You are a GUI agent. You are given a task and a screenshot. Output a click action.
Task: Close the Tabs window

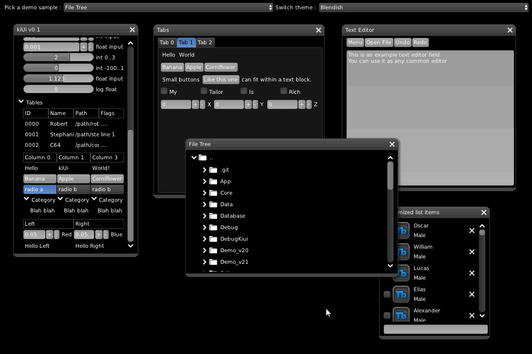click(318, 30)
